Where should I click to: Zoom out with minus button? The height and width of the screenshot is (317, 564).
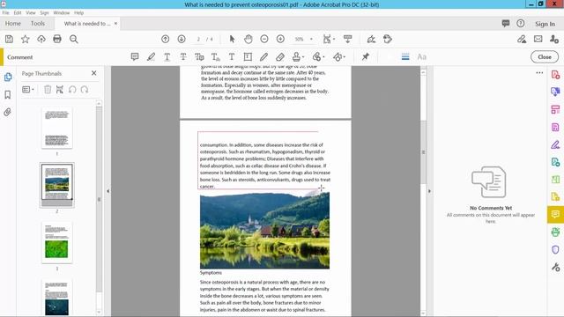point(264,39)
